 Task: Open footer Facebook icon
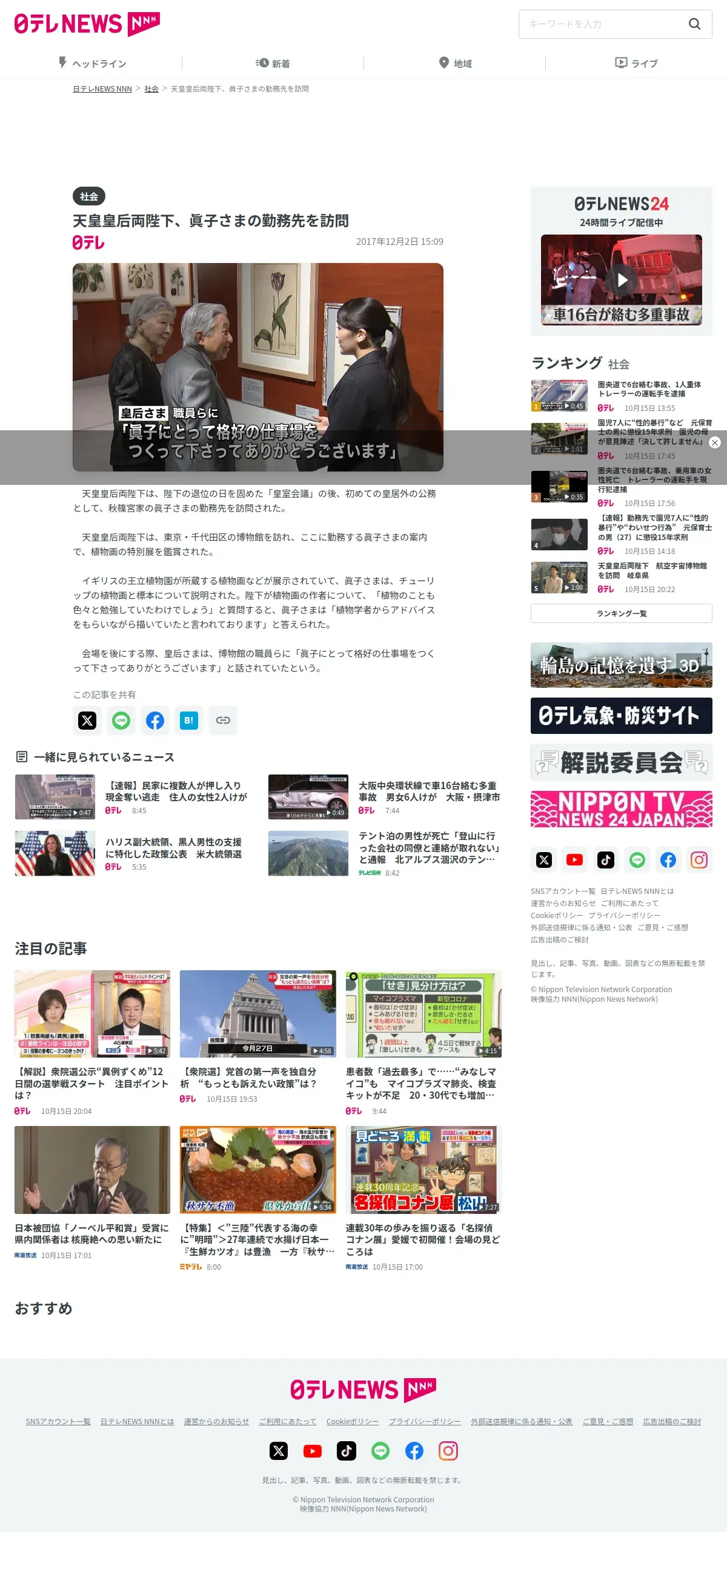414,1450
